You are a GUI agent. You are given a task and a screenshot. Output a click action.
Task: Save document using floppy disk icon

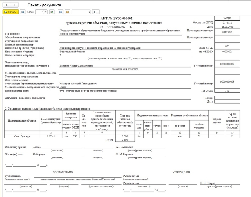(61, 12)
